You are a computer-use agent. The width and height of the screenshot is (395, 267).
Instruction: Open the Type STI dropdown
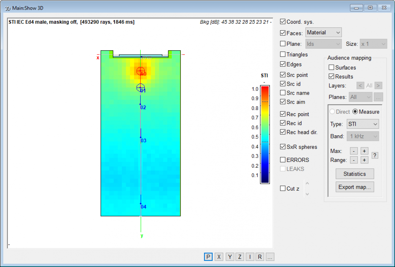point(363,124)
